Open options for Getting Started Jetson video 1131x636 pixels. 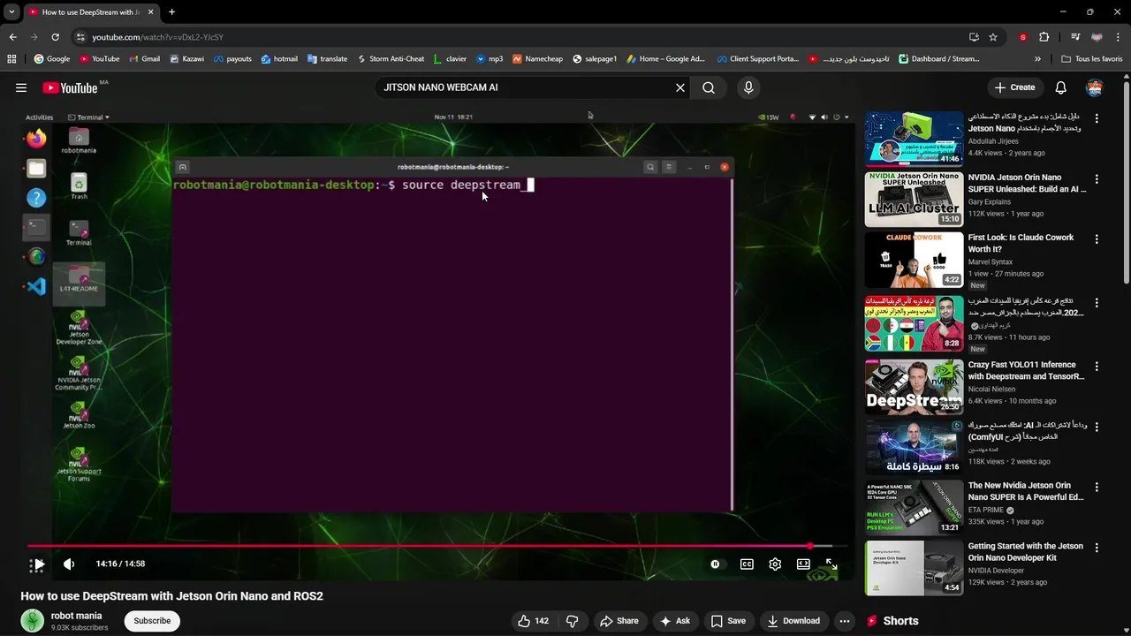click(x=1097, y=548)
